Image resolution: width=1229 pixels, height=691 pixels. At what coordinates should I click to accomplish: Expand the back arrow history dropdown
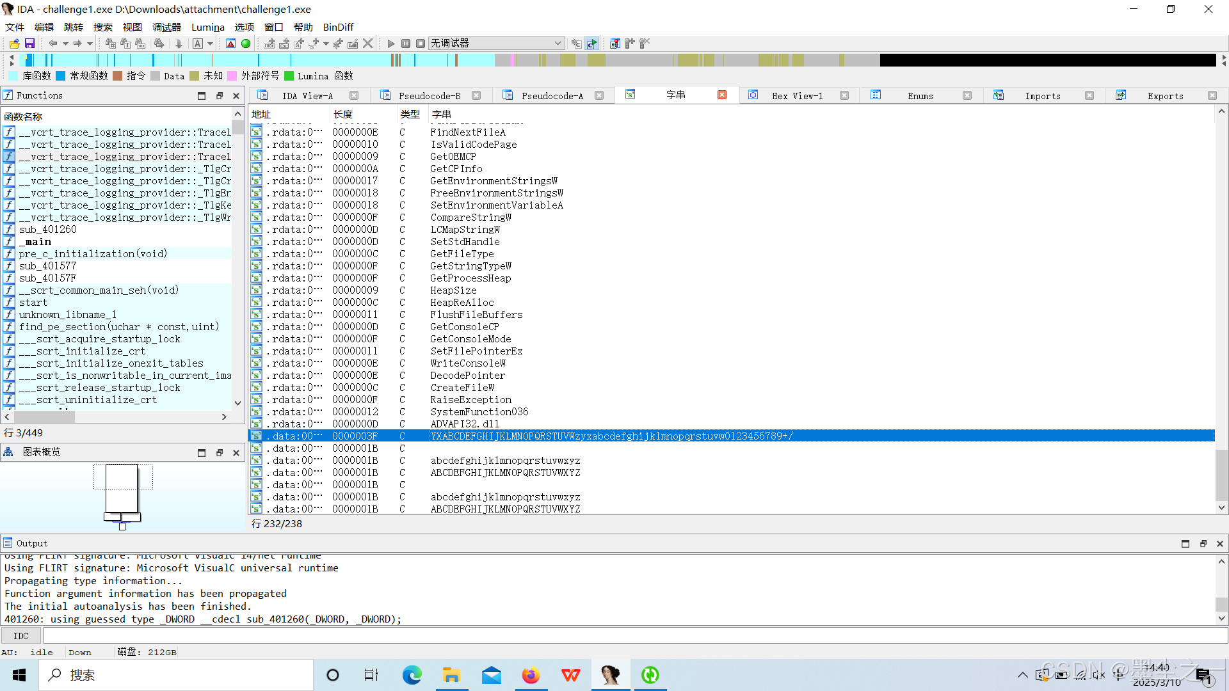[65, 44]
